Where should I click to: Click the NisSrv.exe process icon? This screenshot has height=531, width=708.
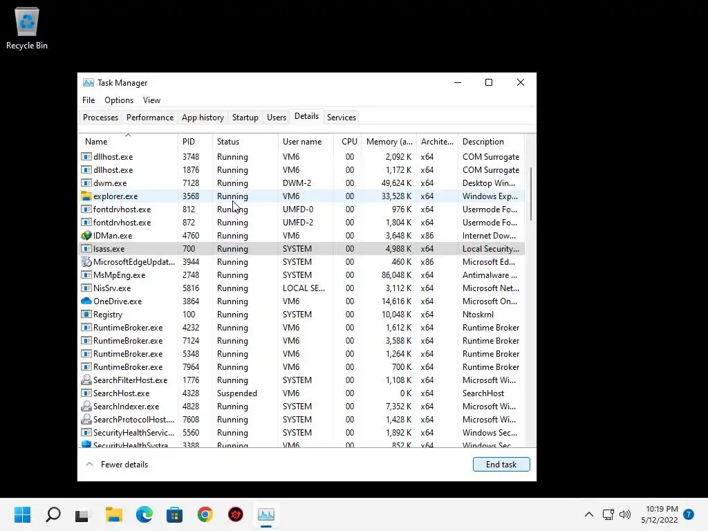click(86, 288)
